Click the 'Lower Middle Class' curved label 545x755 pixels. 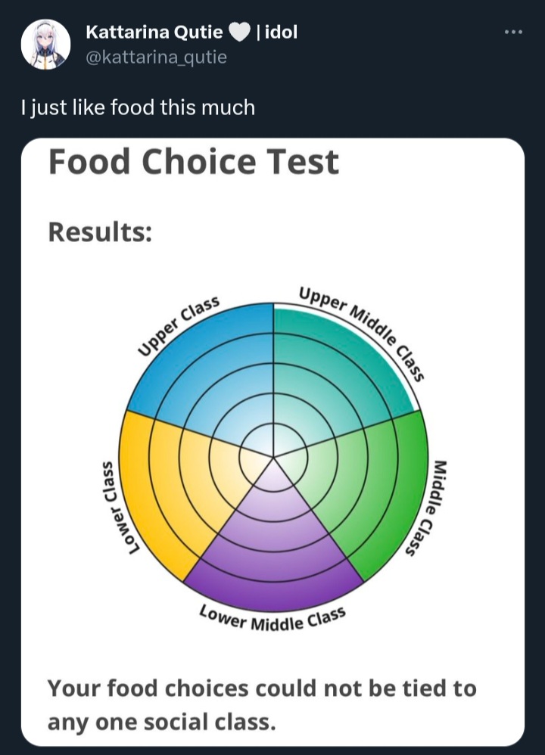coord(272,620)
